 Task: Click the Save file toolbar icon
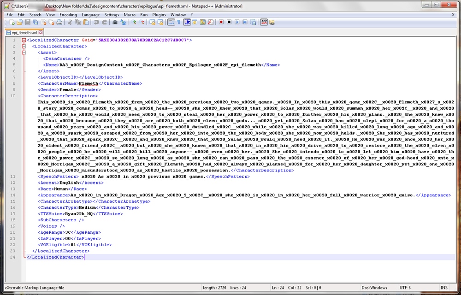(x=28, y=22)
